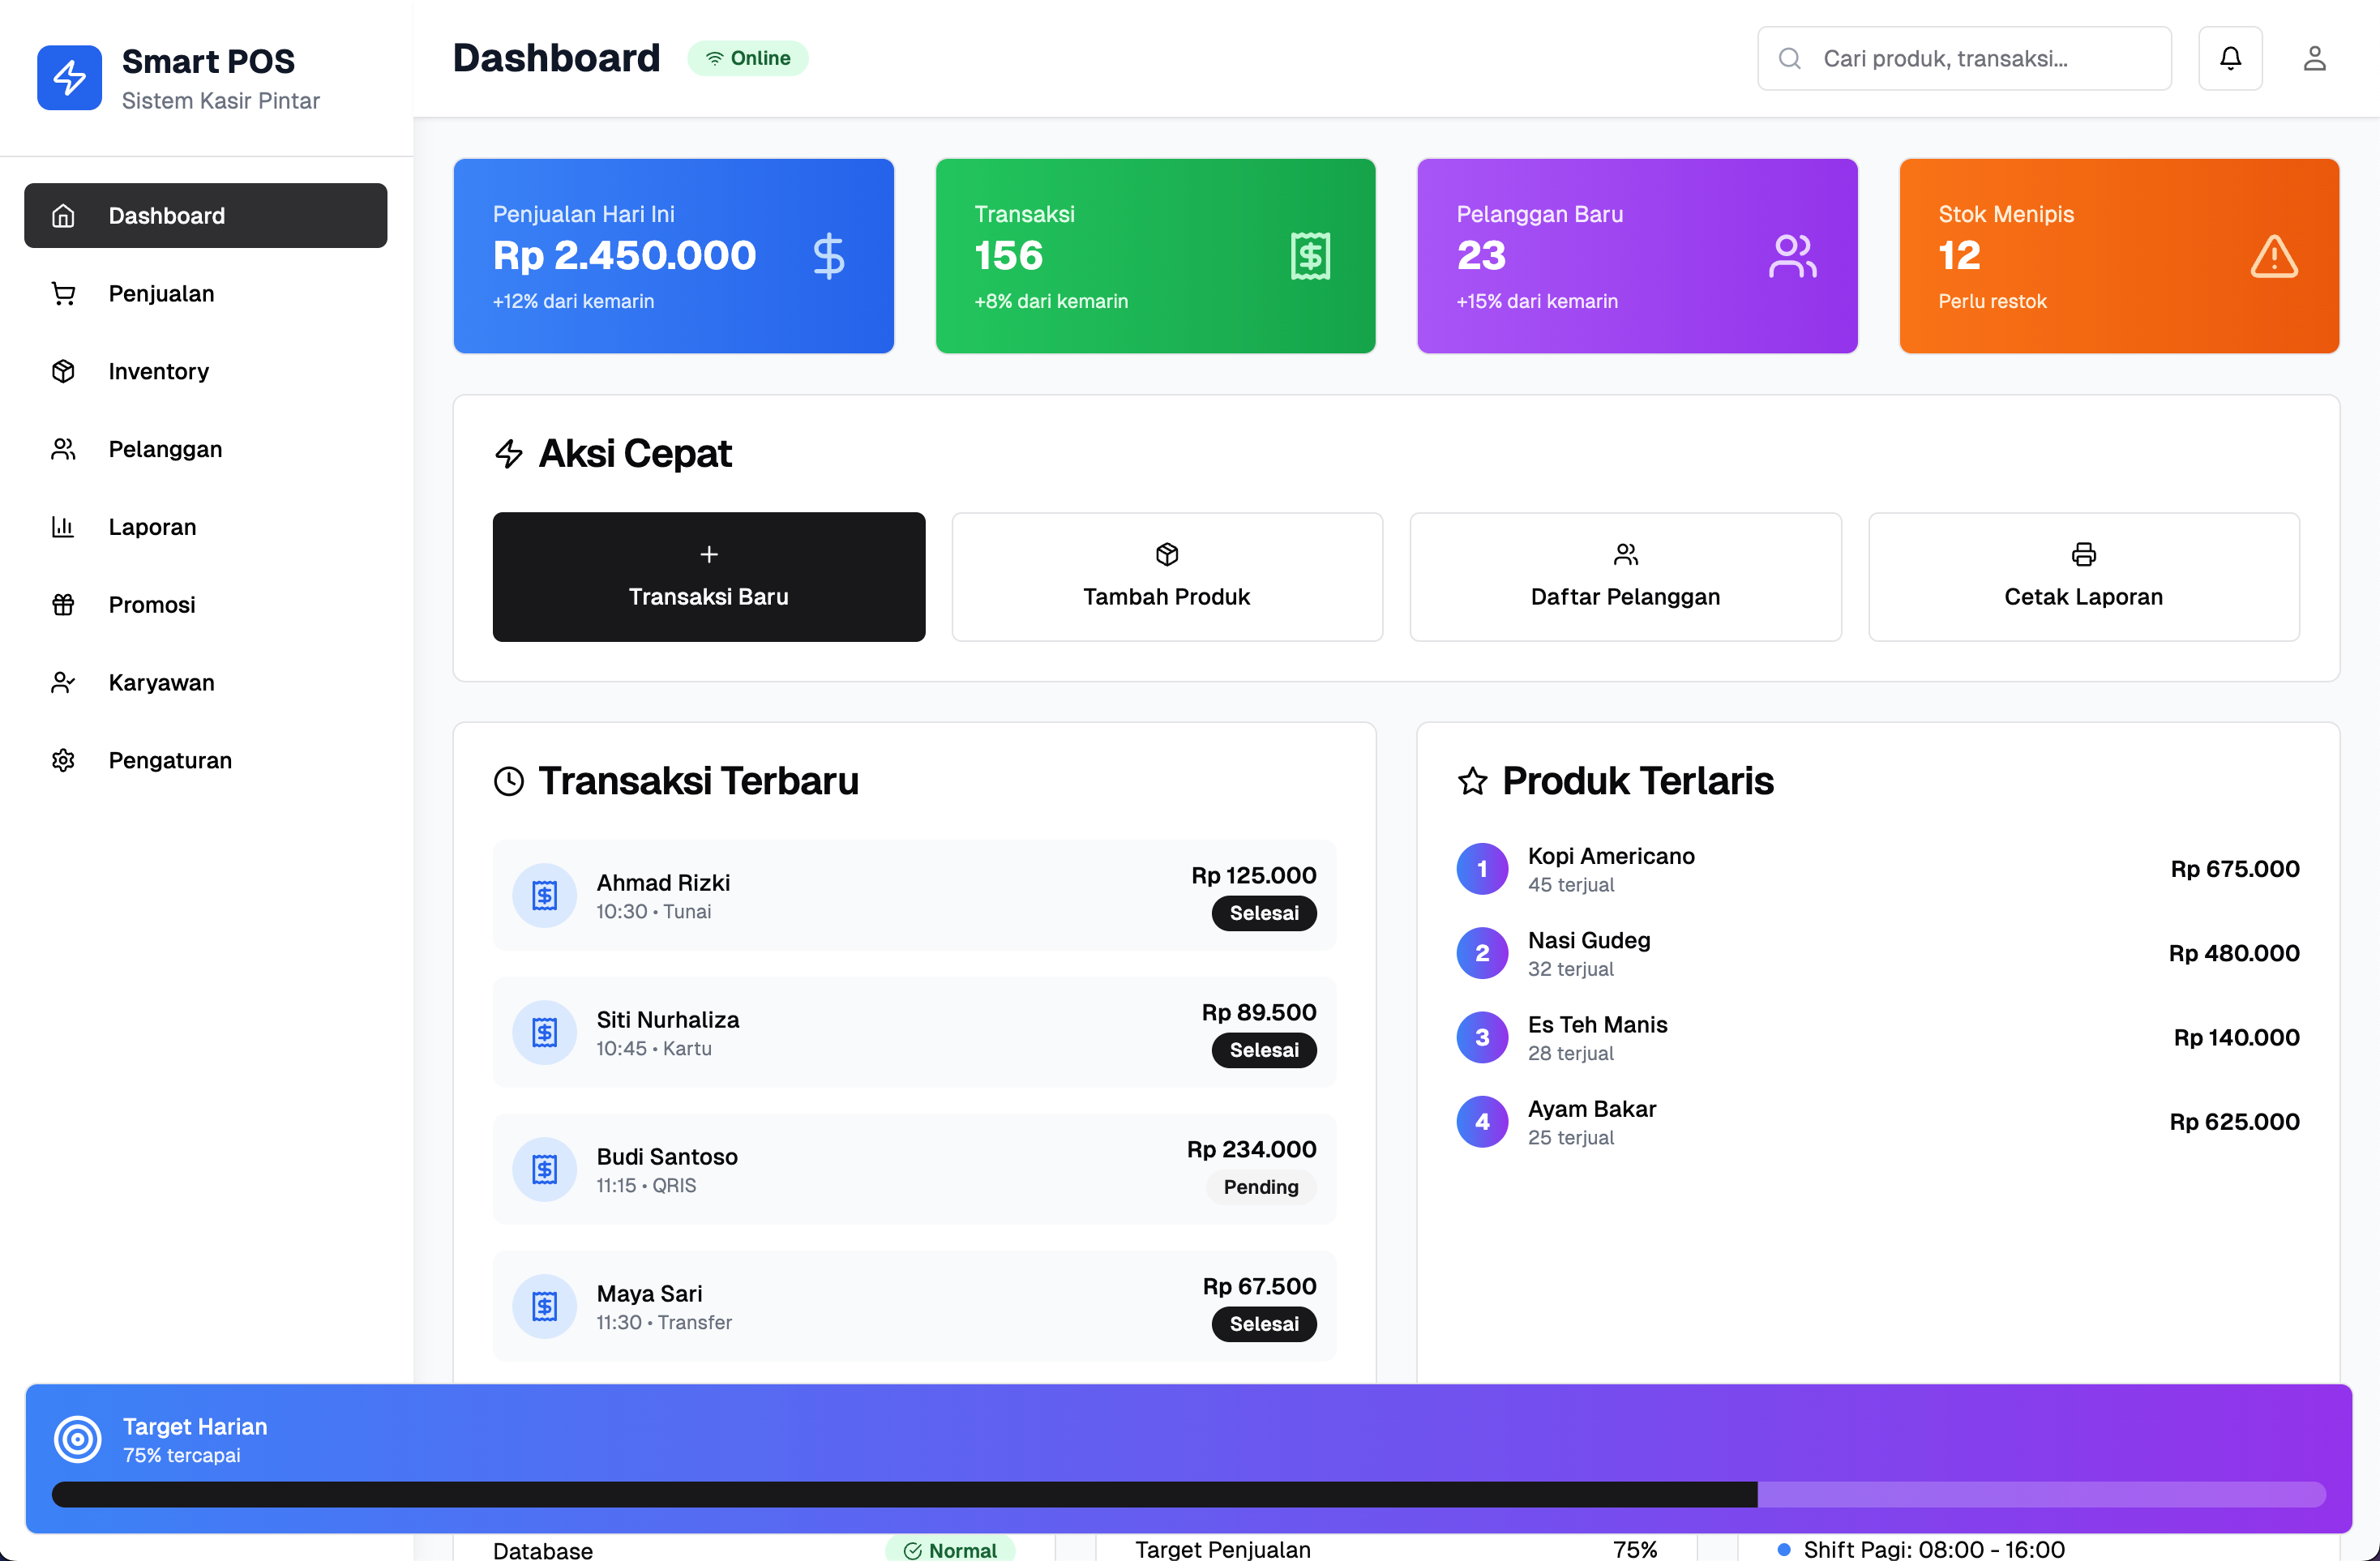Open Pelanggan in the sidebar
This screenshot has width=2380, height=1561.
click(206, 450)
